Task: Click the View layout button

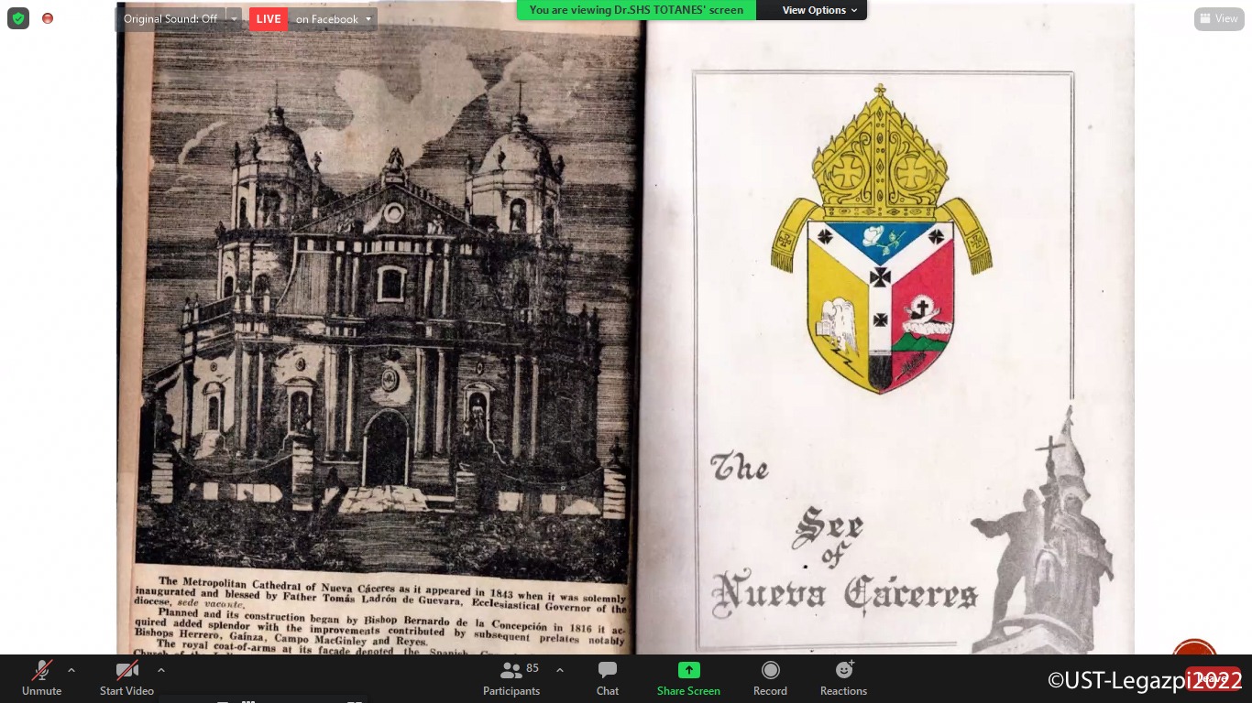Action: pyautogui.click(x=1218, y=18)
